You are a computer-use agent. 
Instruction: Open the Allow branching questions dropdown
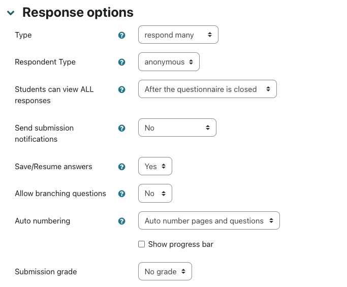[155, 194]
